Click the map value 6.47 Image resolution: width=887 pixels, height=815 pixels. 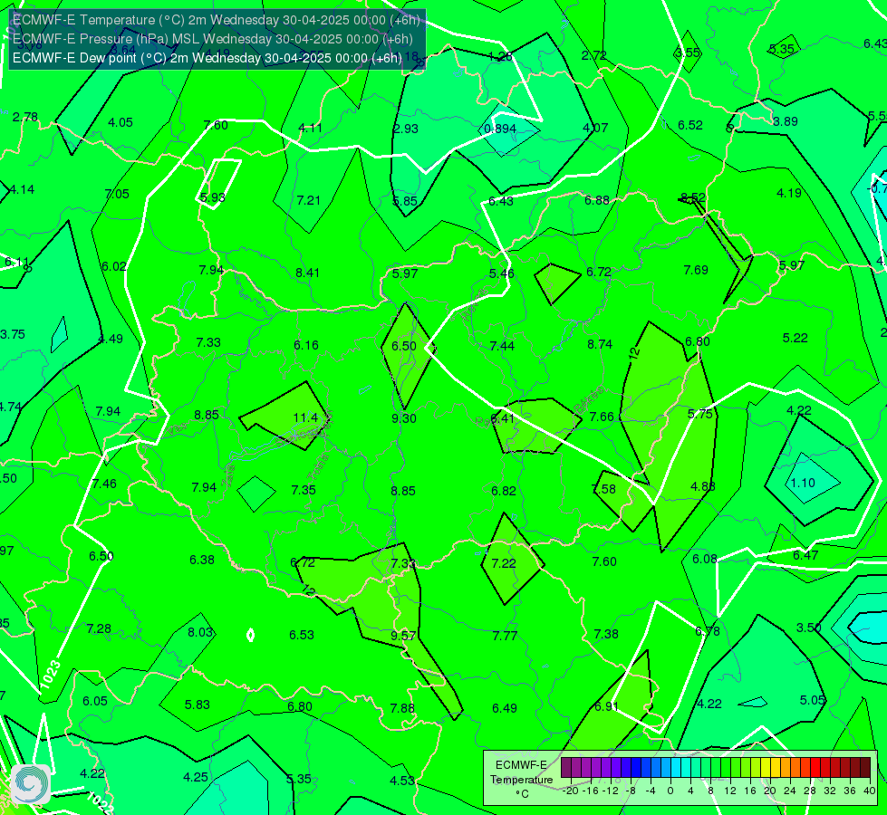click(x=805, y=555)
